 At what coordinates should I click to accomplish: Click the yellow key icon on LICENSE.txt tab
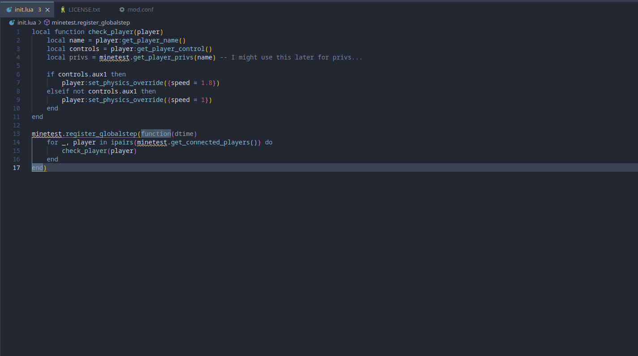pyautogui.click(x=63, y=9)
